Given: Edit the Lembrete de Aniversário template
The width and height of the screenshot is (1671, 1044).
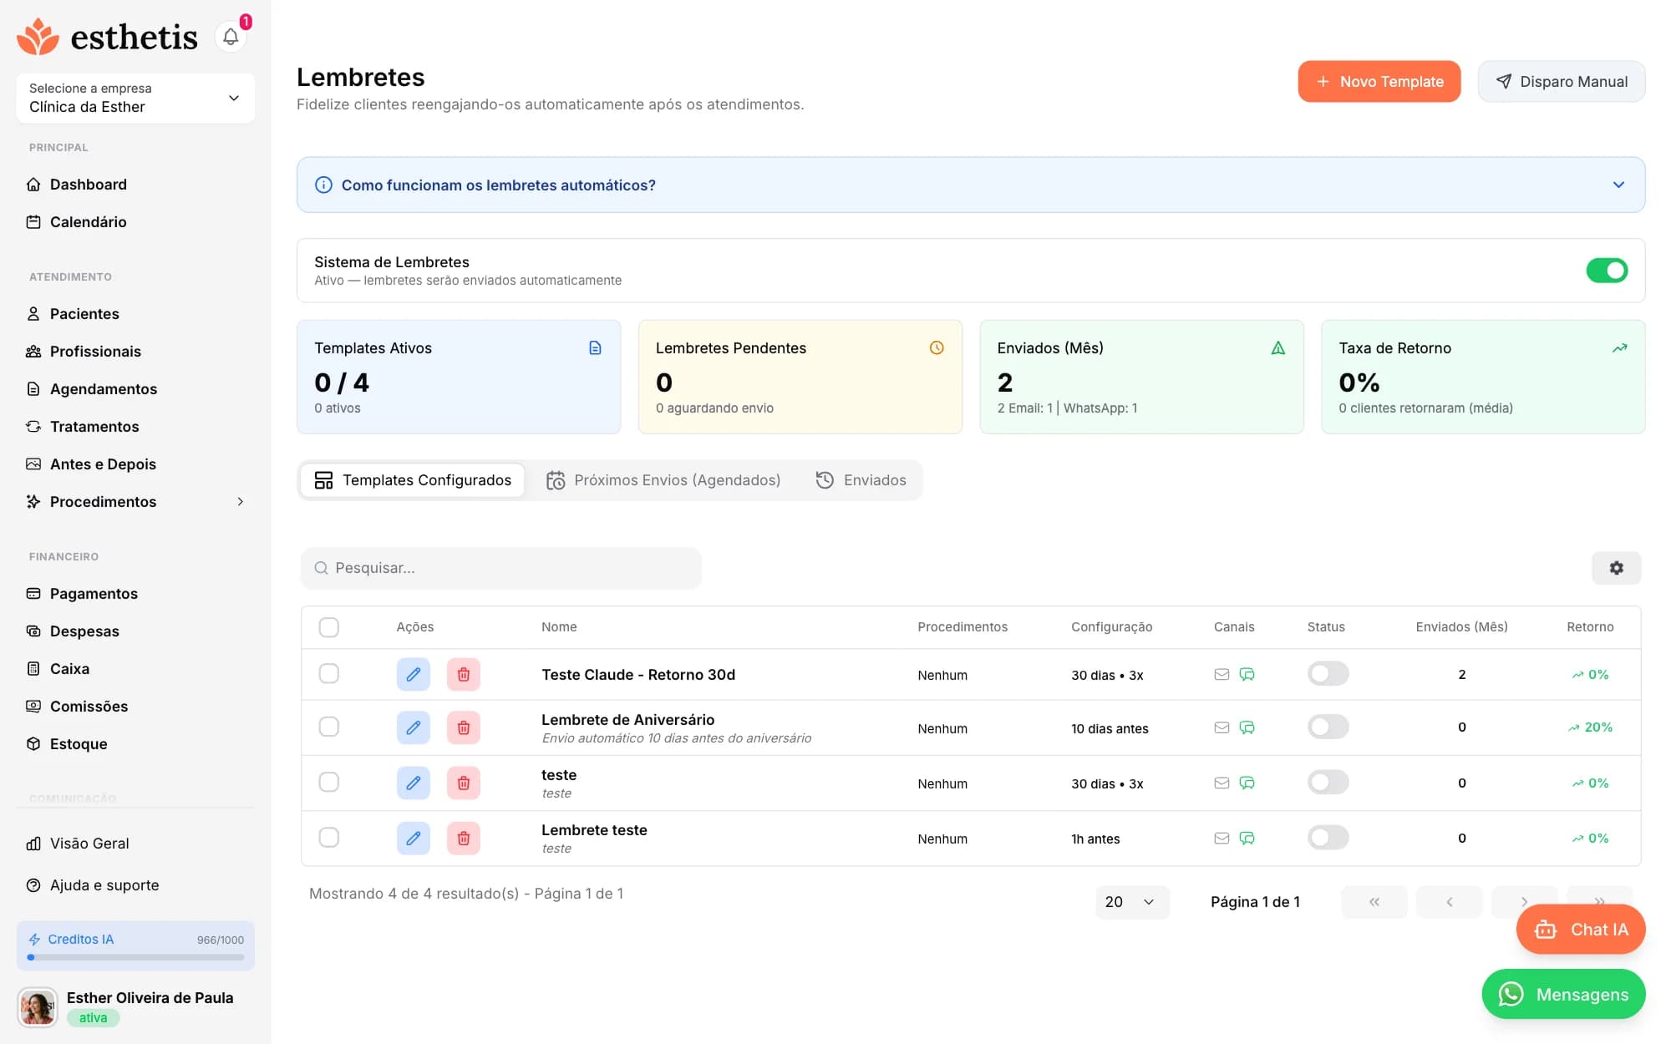Looking at the screenshot, I should coord(413,727).
